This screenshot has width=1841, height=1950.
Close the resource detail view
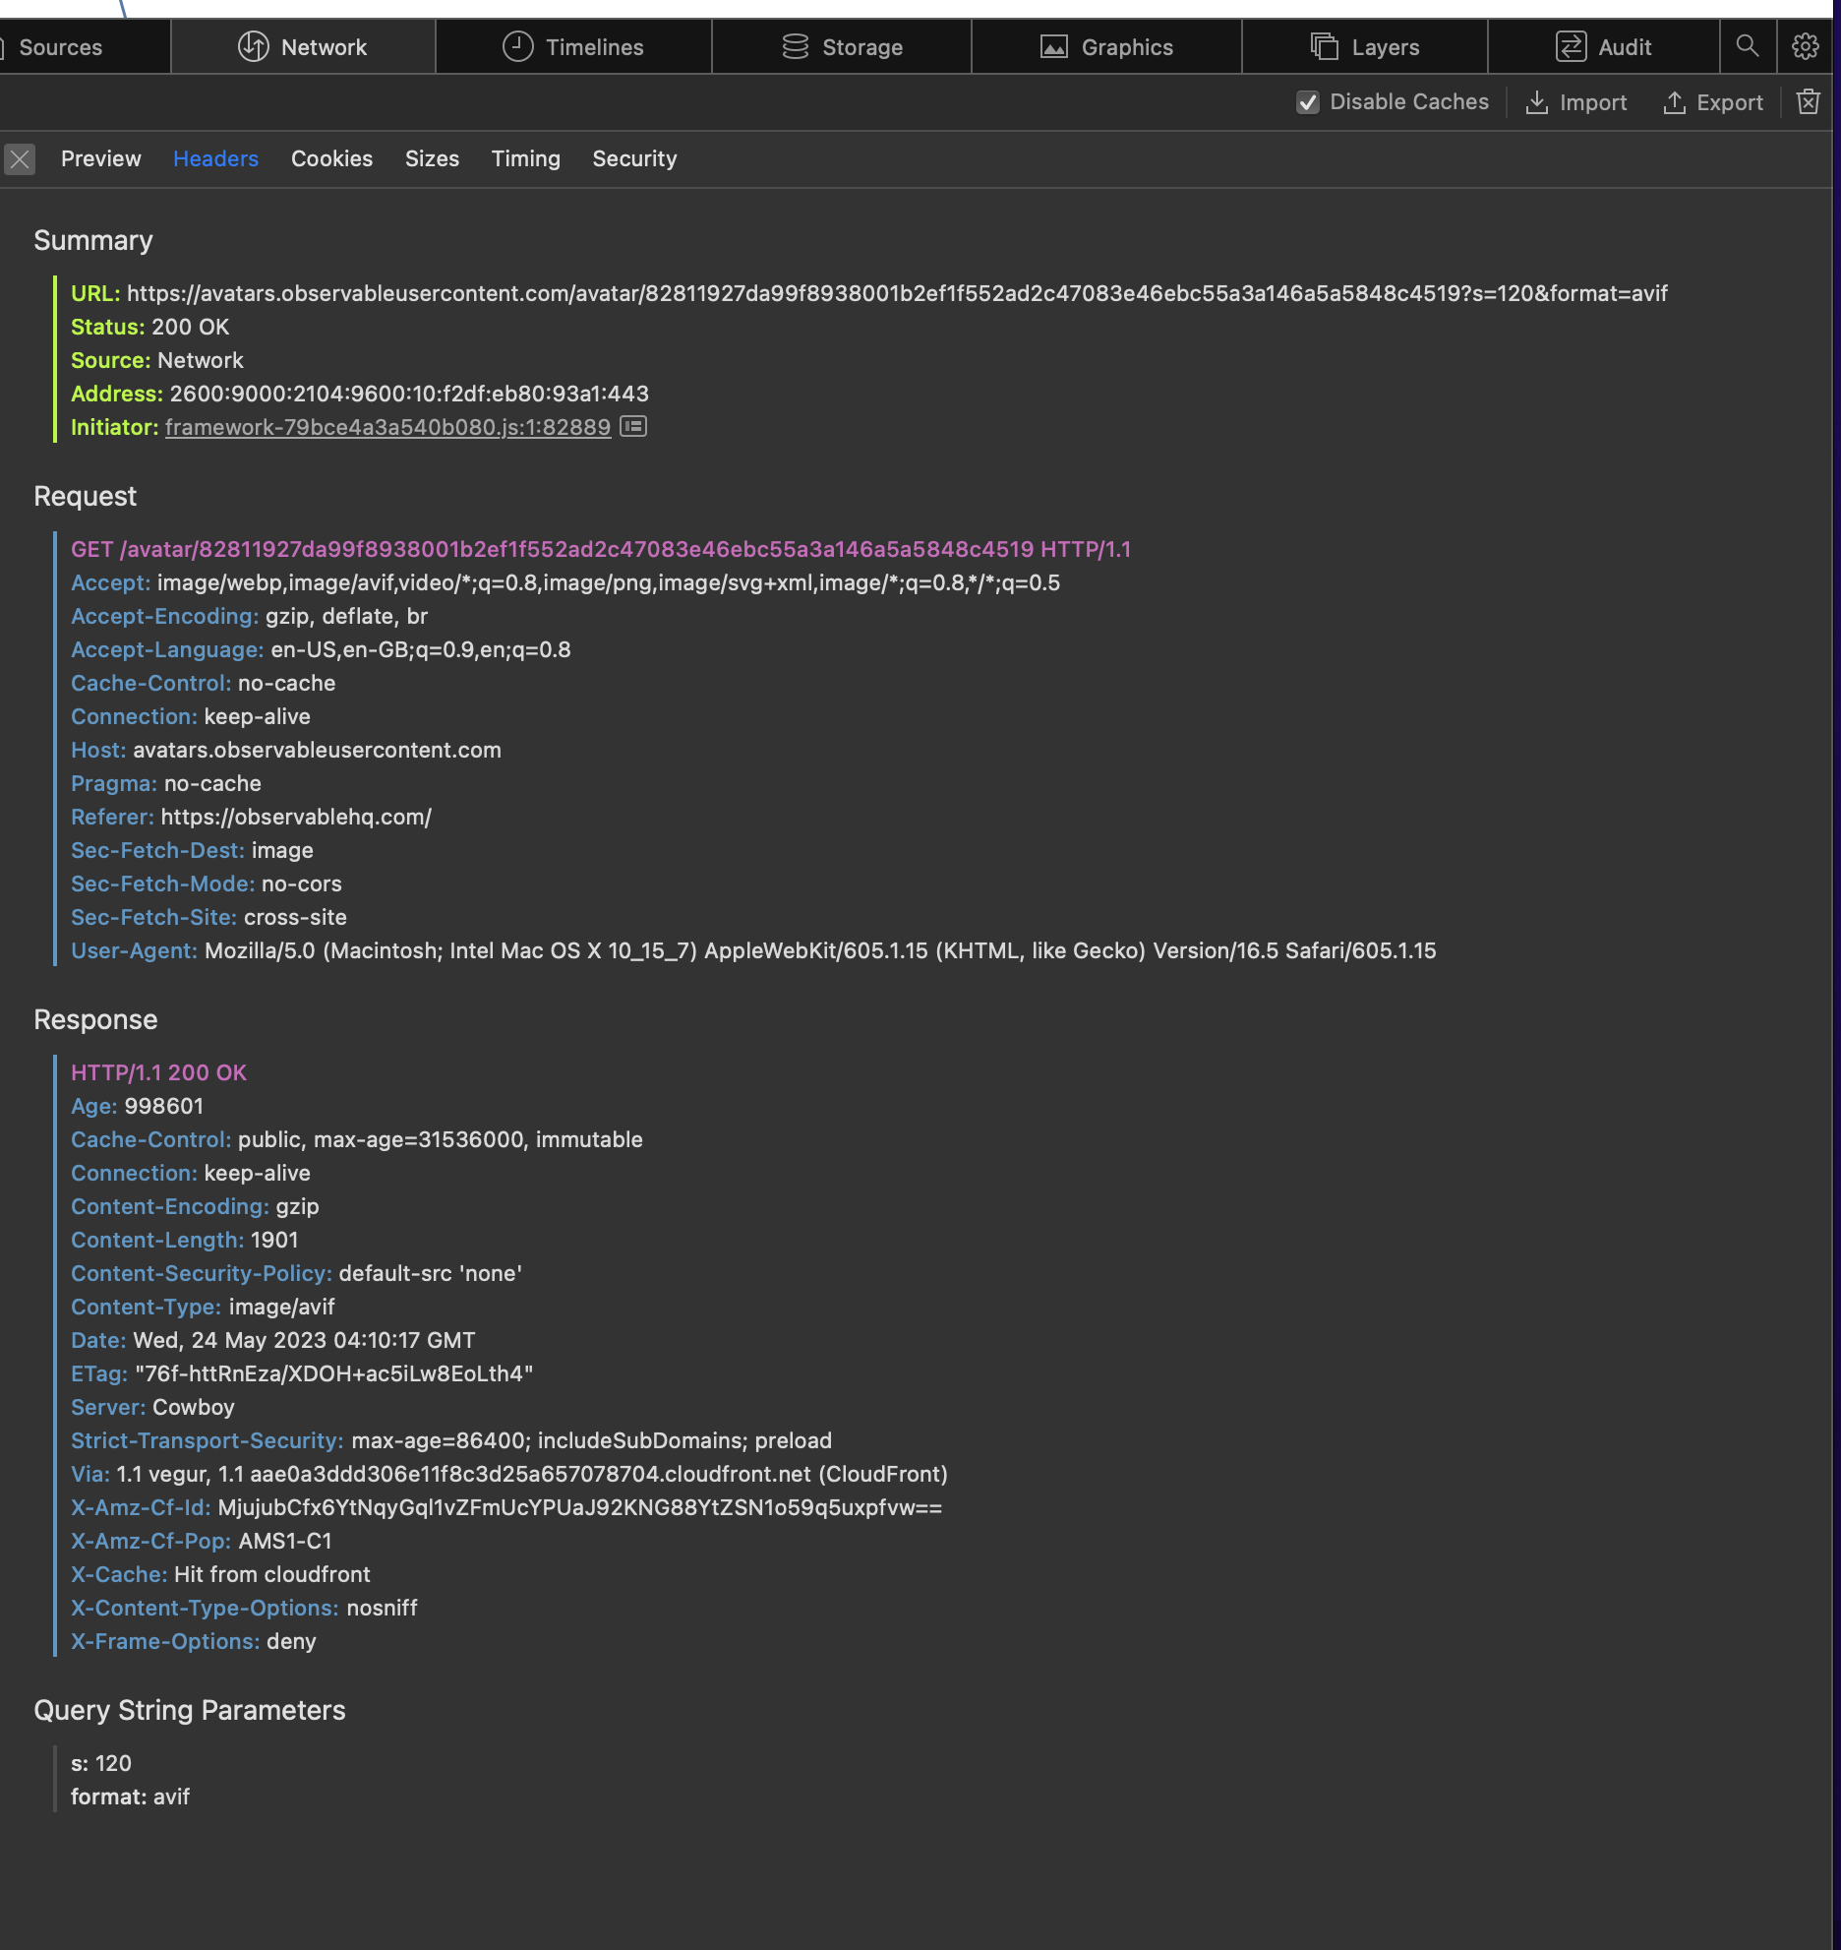pyautogui.click(x=20, y=159)
